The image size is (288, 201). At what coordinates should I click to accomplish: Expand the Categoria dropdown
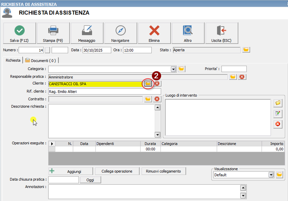tap(173, 69)
